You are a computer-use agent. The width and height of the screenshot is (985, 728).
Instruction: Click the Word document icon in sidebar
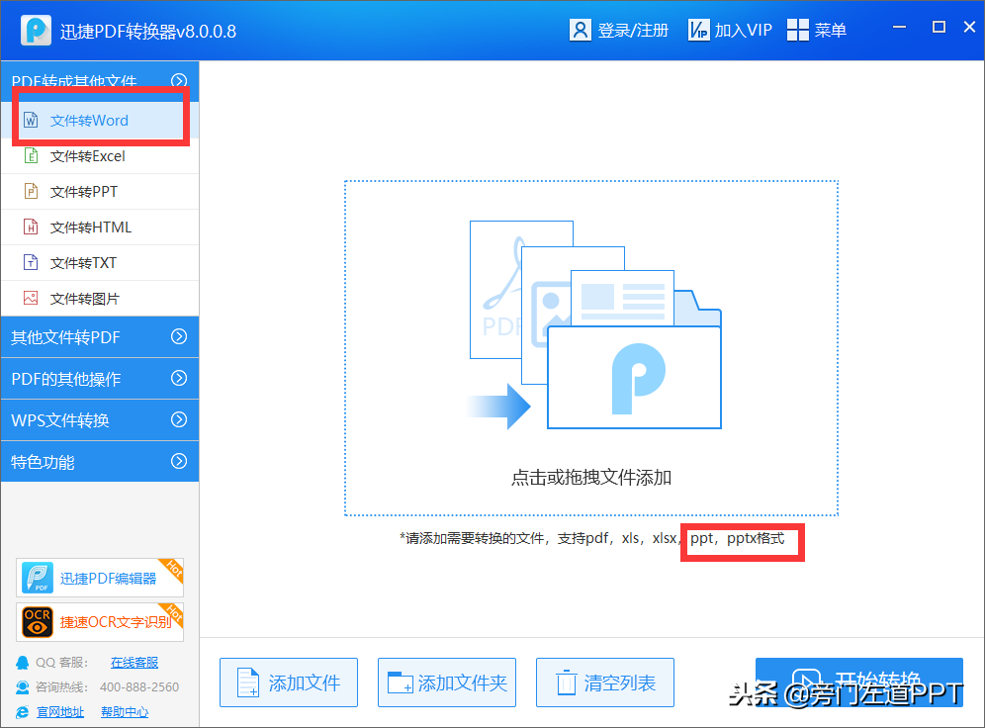click(x=31, y=120)
